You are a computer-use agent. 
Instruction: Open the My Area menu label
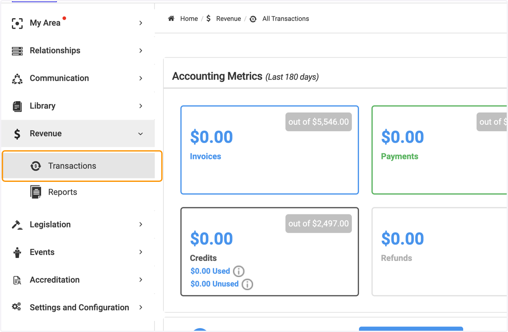click(x=45, y=23)
